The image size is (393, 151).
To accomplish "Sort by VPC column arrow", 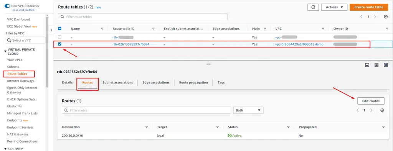I will [323, 29].
